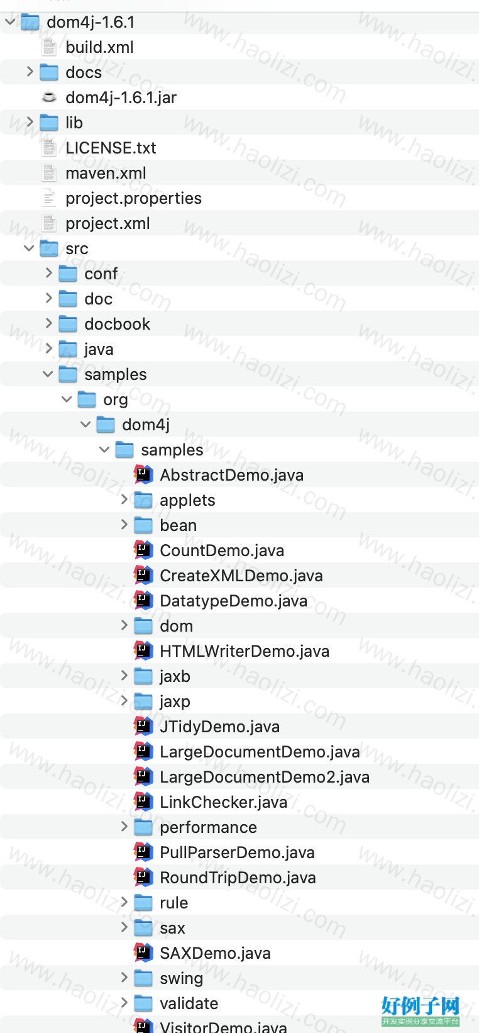
Task: Click the JTidyDemo.java IntelliJ icon
Action: pos(143,726)
